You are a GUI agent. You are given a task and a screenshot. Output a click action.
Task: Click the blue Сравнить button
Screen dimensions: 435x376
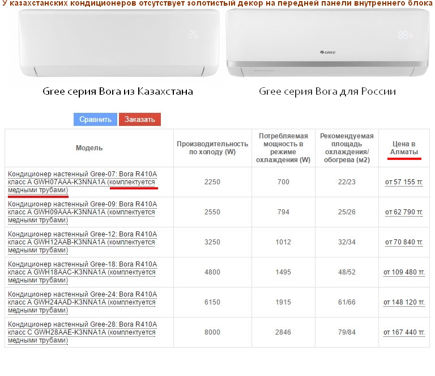click(x=95, y=120)
